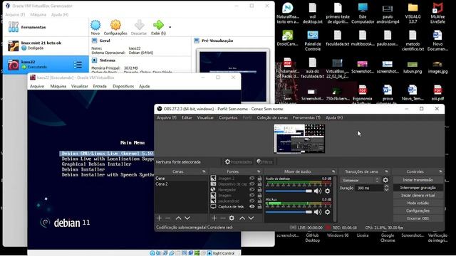
Task: Click Iniciar transmissão in OBS
Action: [418, 180]
